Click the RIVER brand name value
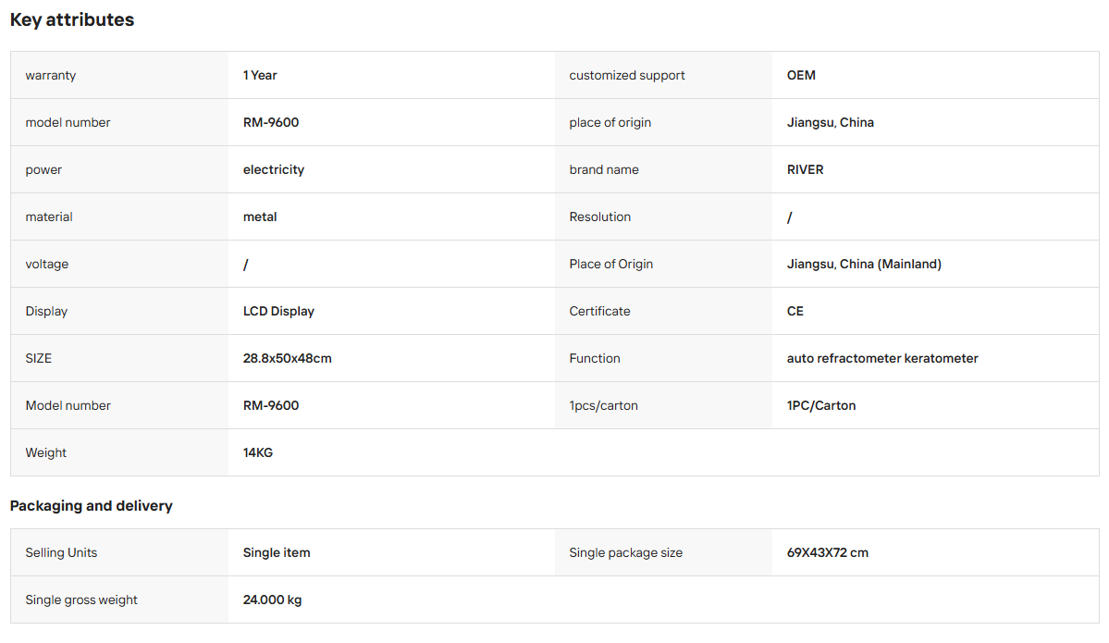Viewport: 1109px width, 643px height. [x=805, y=169]
